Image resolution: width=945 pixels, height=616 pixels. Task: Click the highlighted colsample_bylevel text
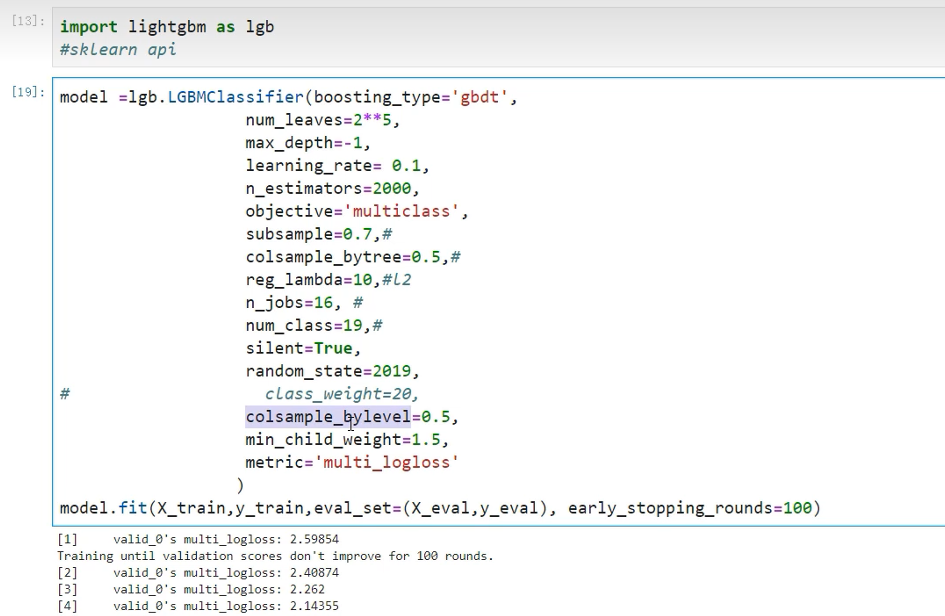pyautogui.click(x=328, y=417)
